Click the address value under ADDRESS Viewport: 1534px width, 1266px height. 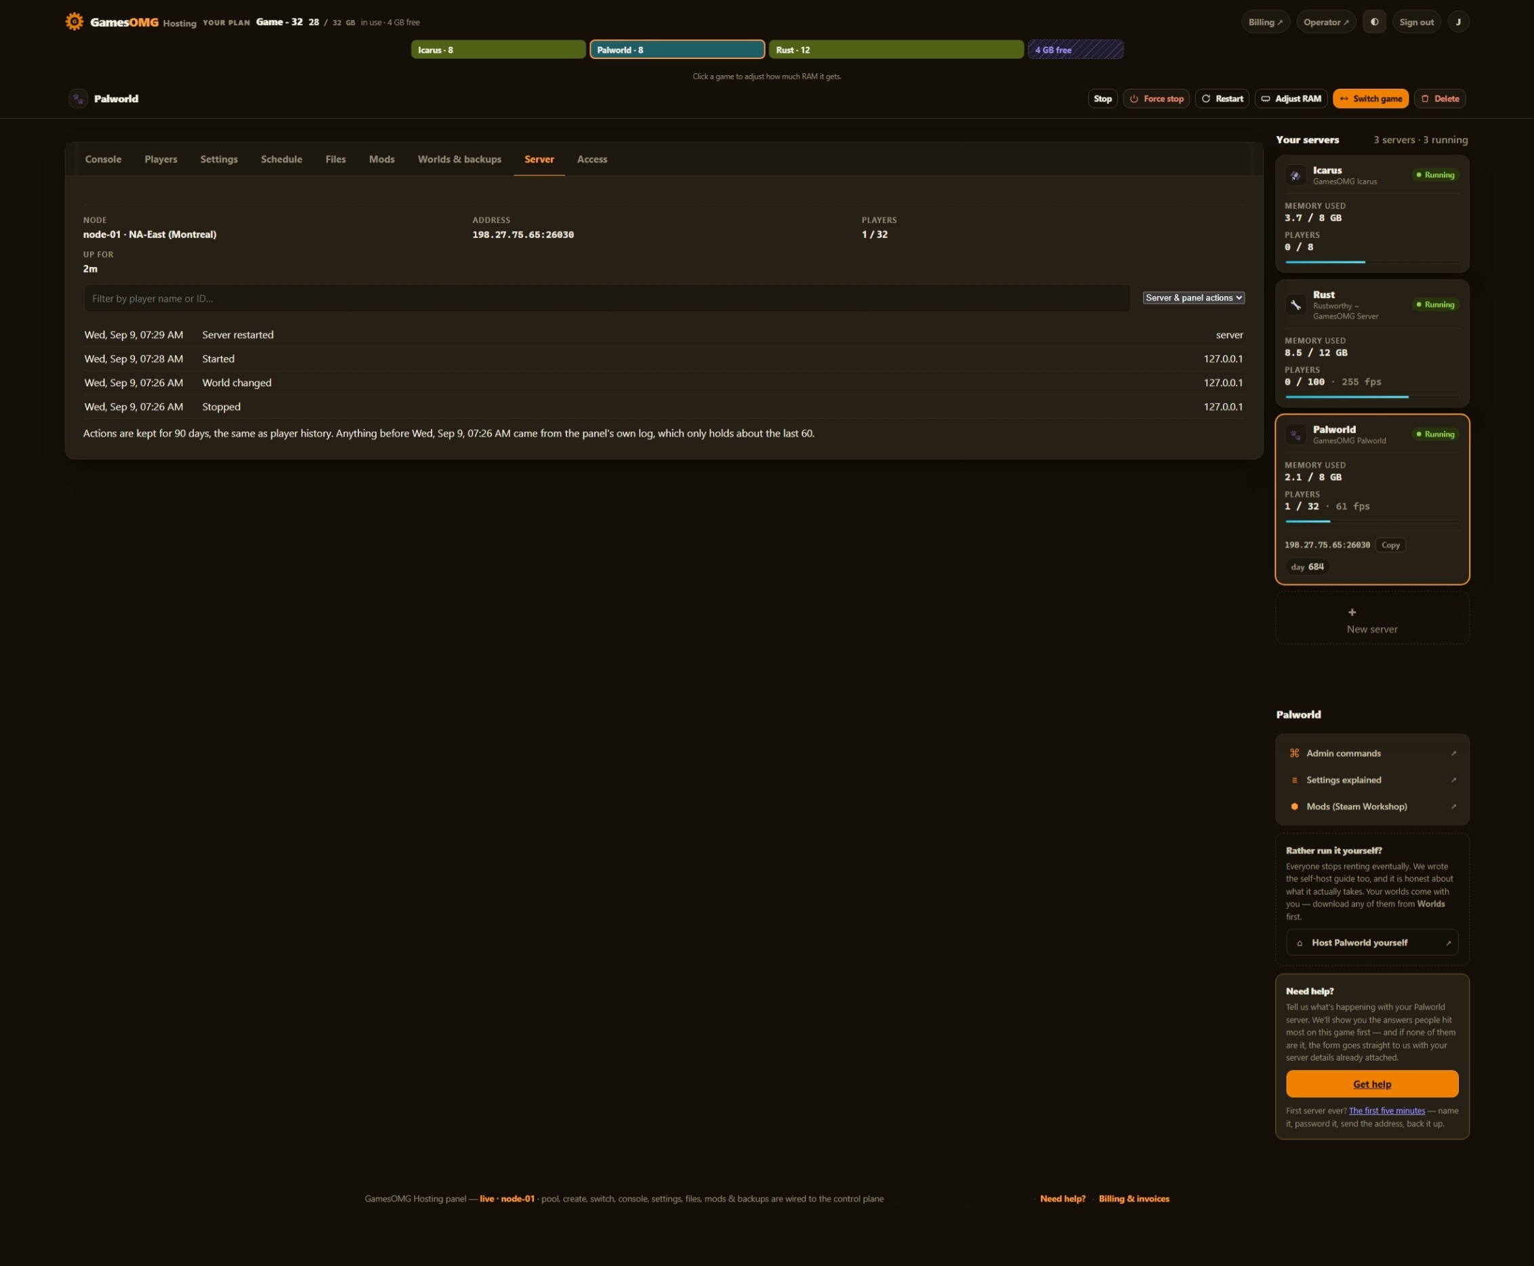523,235
